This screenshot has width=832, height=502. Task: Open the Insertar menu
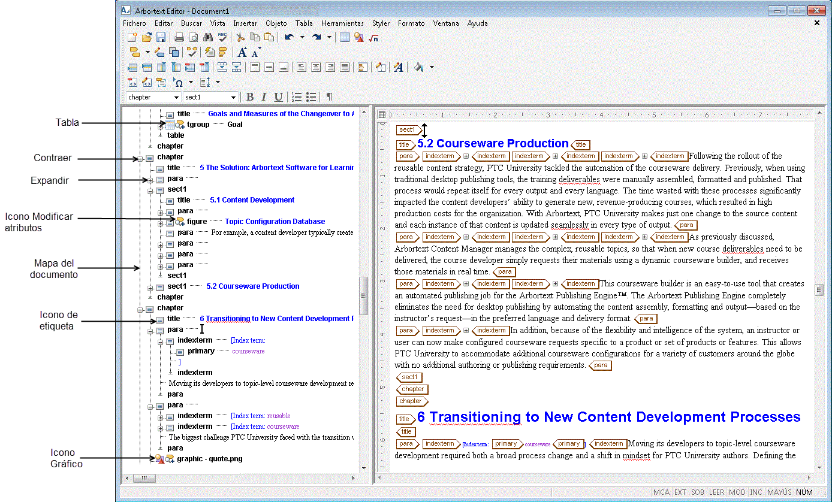tap(245, 23)
